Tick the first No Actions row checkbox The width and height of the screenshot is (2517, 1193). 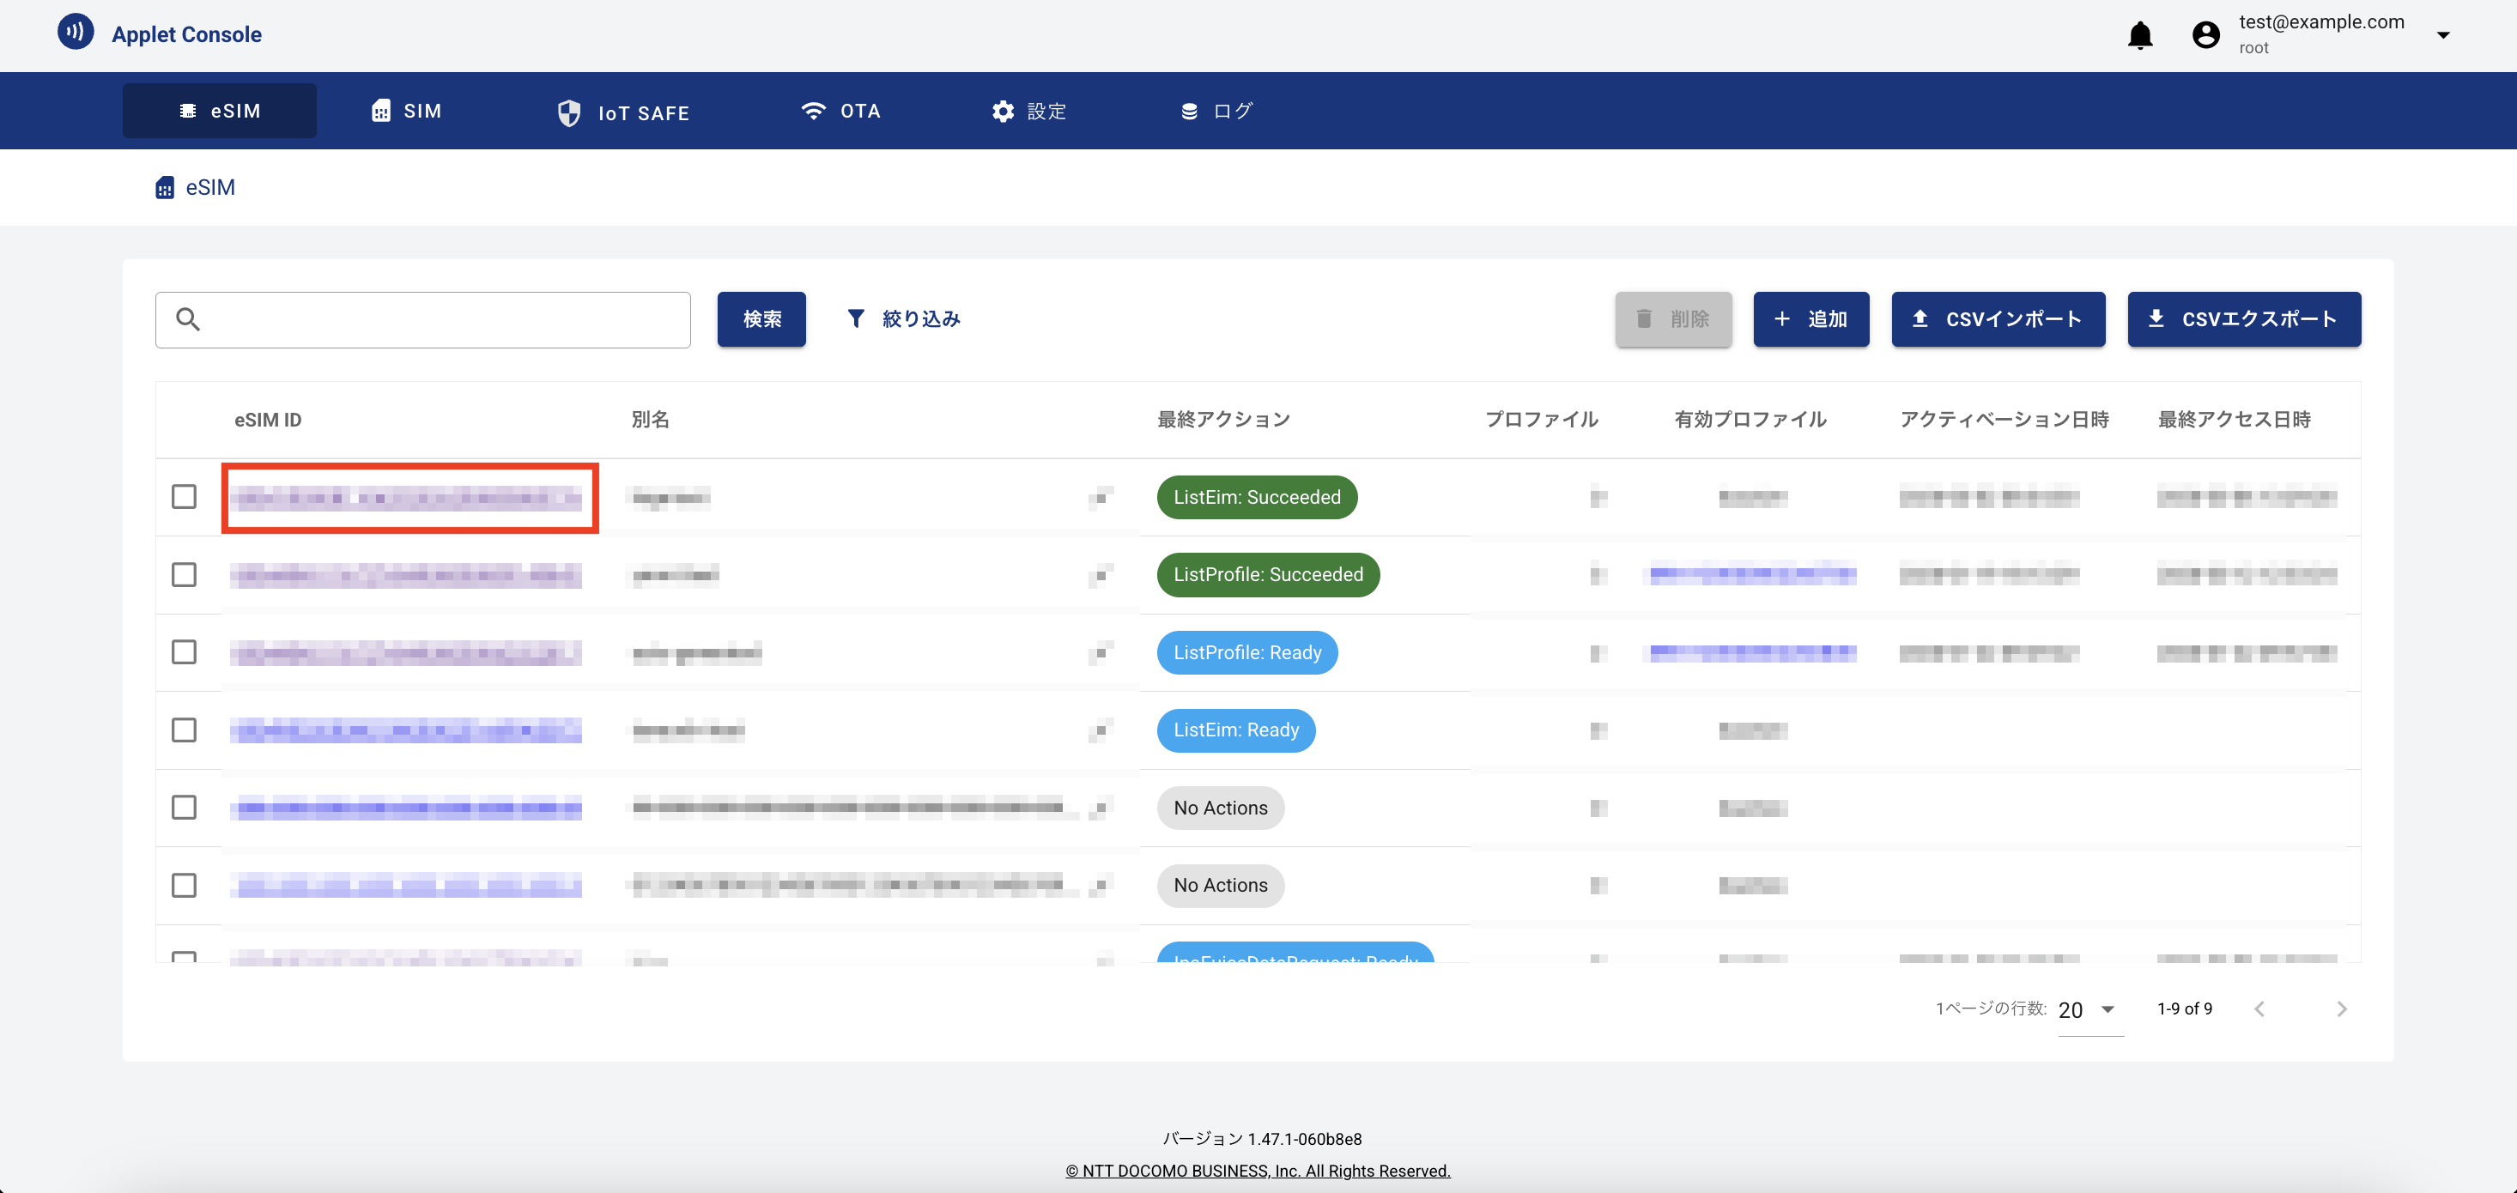pyautogui.click(x=184, y=807)
